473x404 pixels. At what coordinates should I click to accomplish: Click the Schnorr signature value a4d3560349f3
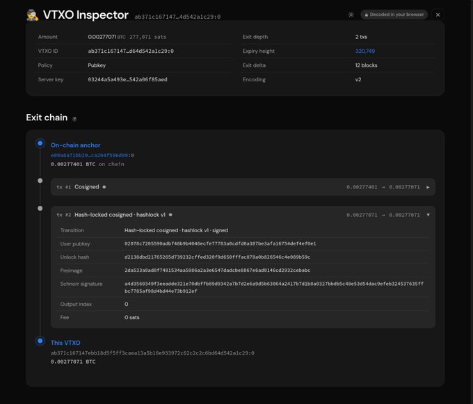point(274,287)
